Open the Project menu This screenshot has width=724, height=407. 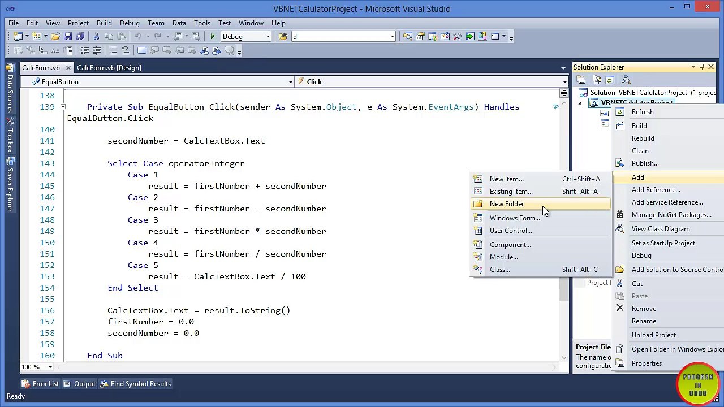pos(78,23)
